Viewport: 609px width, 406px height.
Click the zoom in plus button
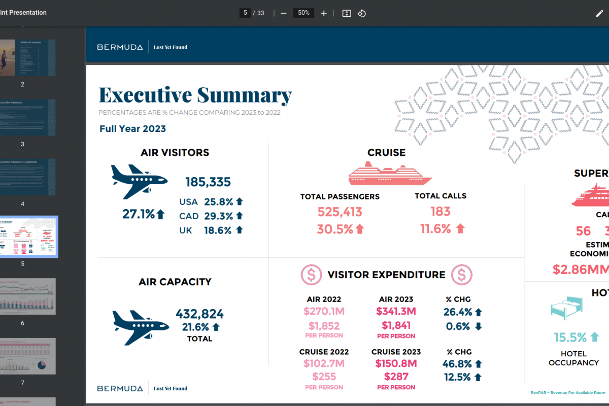tap(324, 13)
